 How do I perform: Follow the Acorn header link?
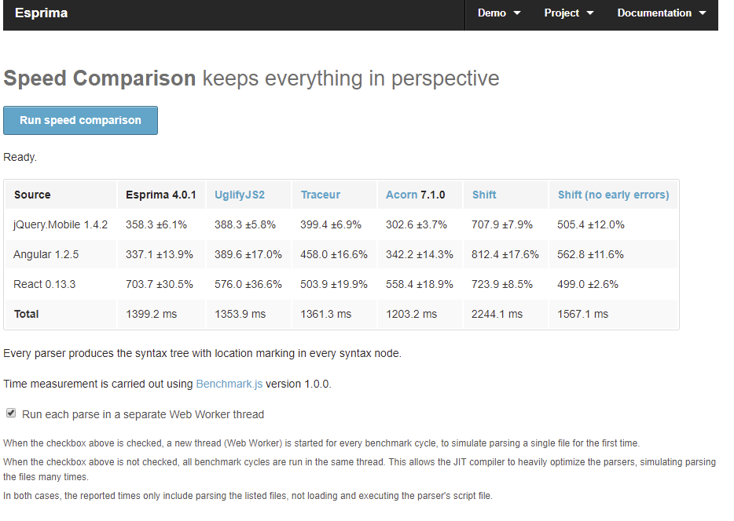click(401, 195)
